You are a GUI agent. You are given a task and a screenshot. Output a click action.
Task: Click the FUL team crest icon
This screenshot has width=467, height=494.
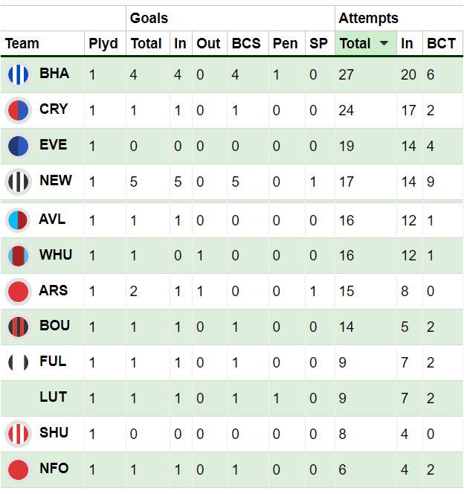18,362
